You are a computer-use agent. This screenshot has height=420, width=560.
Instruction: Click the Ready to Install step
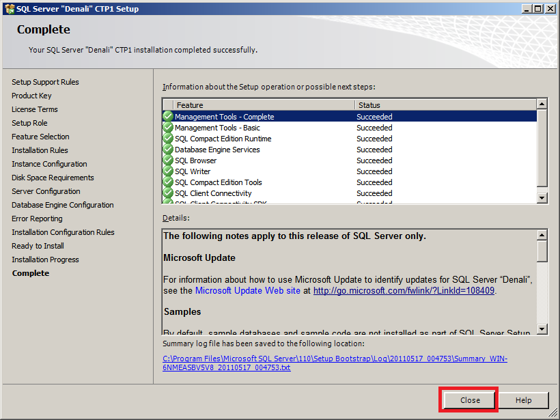point(38,246)
